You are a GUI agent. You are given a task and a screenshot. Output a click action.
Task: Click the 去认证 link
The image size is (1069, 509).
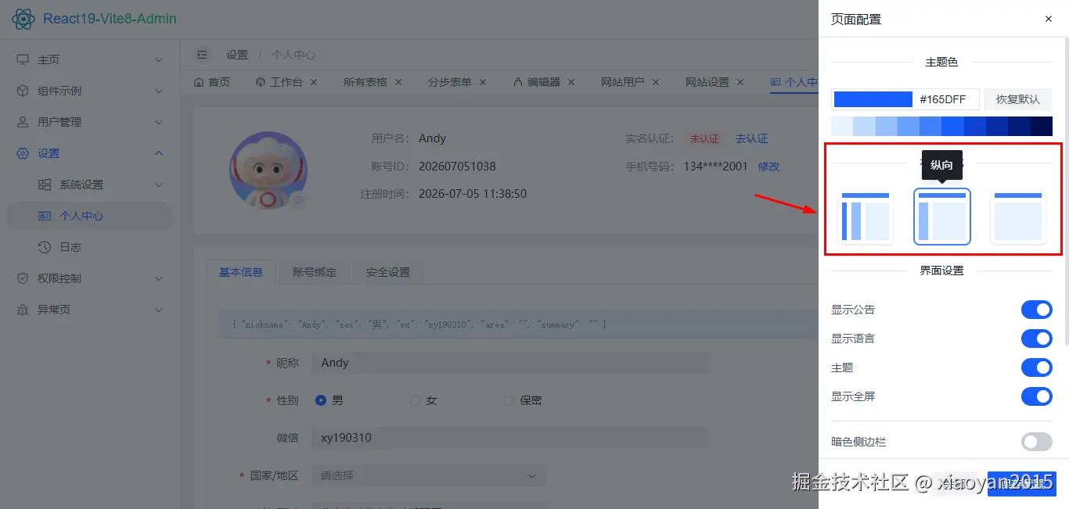point(751,138)
